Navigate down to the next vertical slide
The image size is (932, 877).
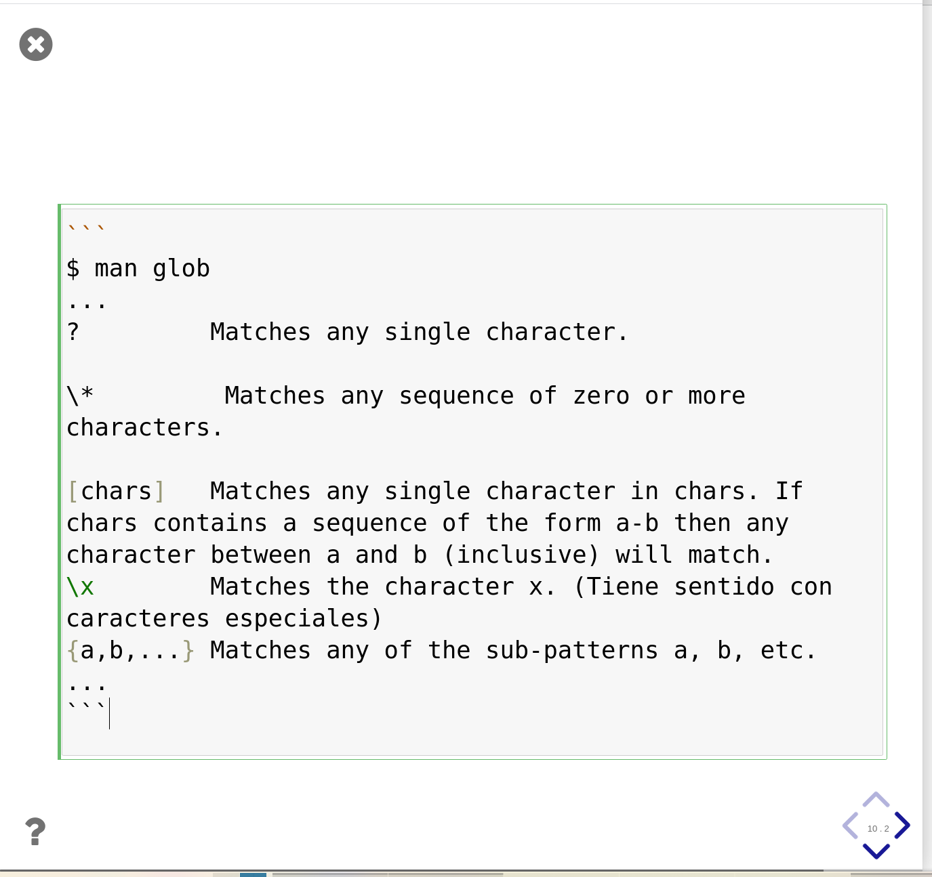coord(876,851)
